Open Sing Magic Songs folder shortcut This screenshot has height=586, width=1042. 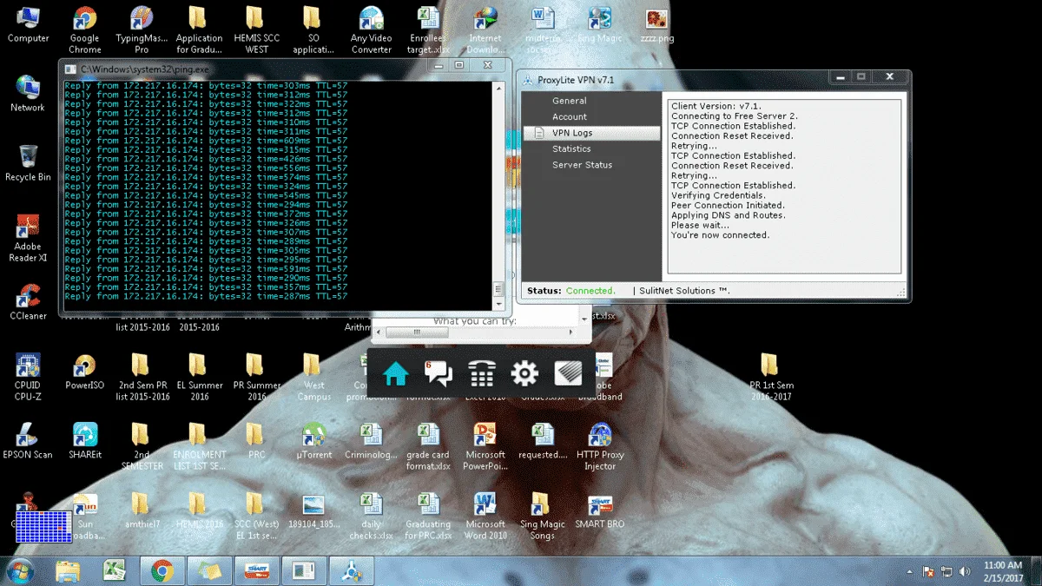tap(543, 516)
